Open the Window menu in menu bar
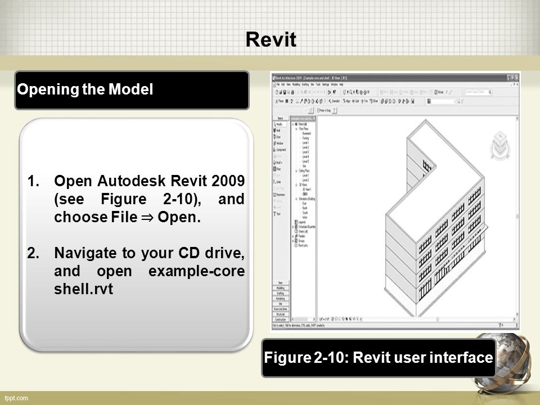Screen dimensions: 540x405 pyautogui.click(x=334, y=85)
